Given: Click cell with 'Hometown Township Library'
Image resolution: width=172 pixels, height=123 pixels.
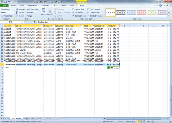Looking at the screenshot, I should click(29, 41).
